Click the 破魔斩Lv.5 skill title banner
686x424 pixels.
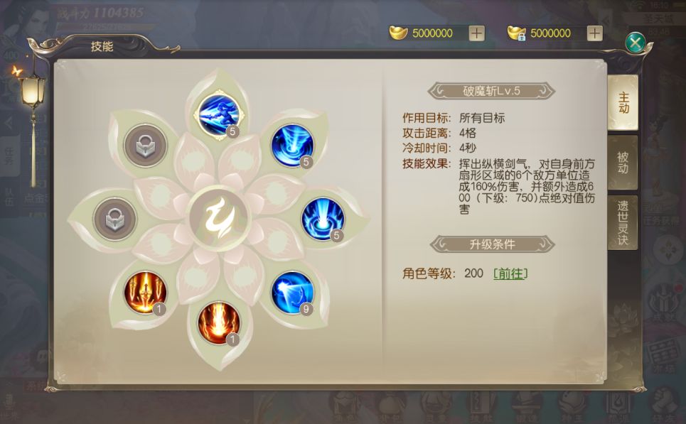pyautogui.click(x=491, y=91)
